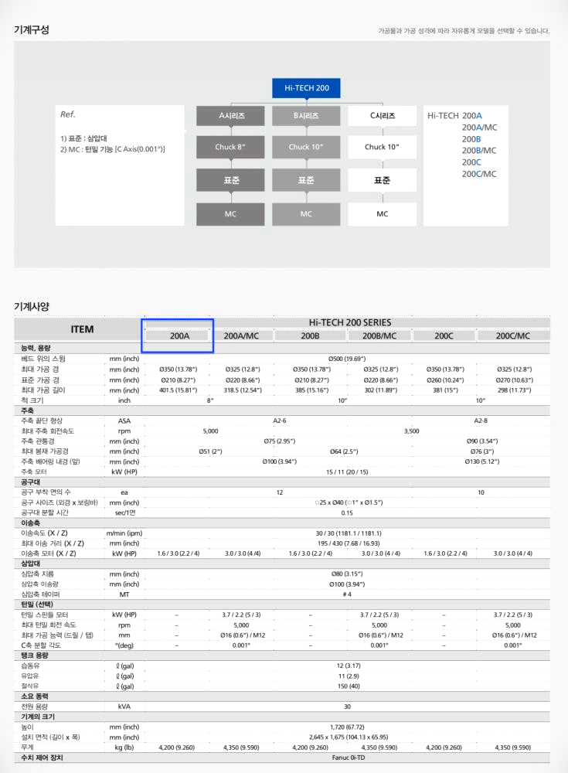This screenshot has height=773, width=568.
Task: Click the 척 크기 row label
Action: pyautogui.click(x=32, y=400)
